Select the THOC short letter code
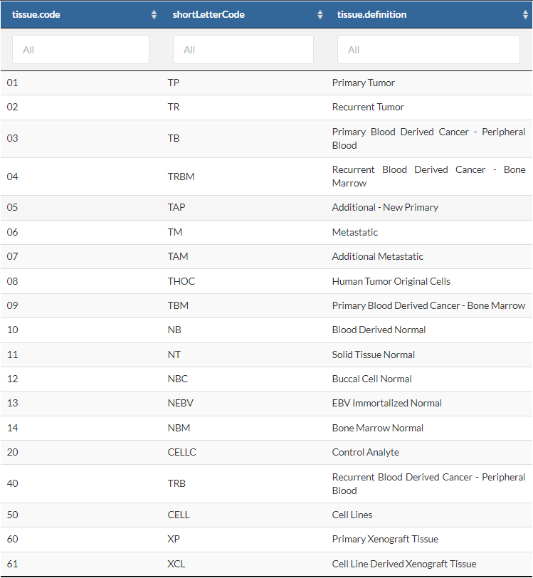Image resolution: width=533 pixels, height=578 pixels. (x=181, y=282)
